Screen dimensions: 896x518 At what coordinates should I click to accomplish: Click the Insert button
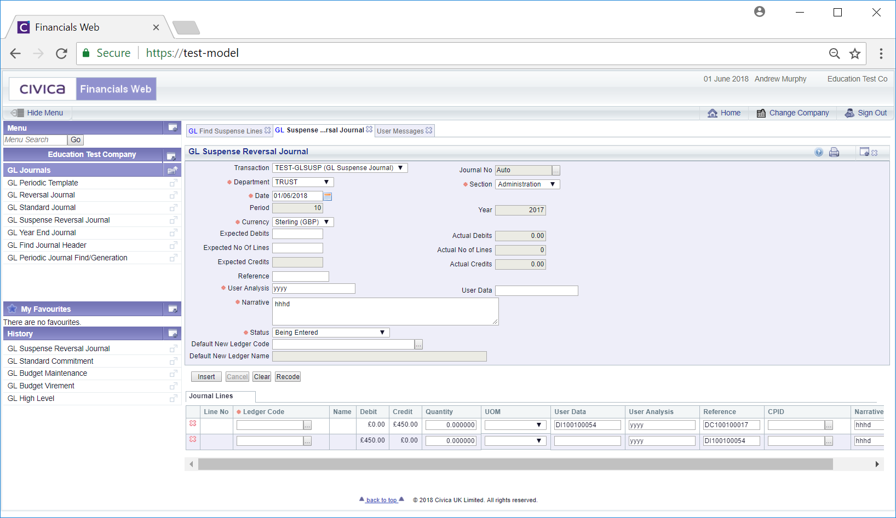click(x=206, y=377)
